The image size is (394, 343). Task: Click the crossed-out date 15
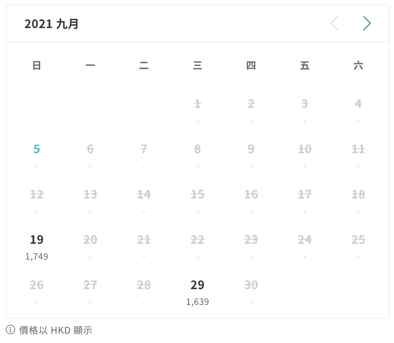197,194
